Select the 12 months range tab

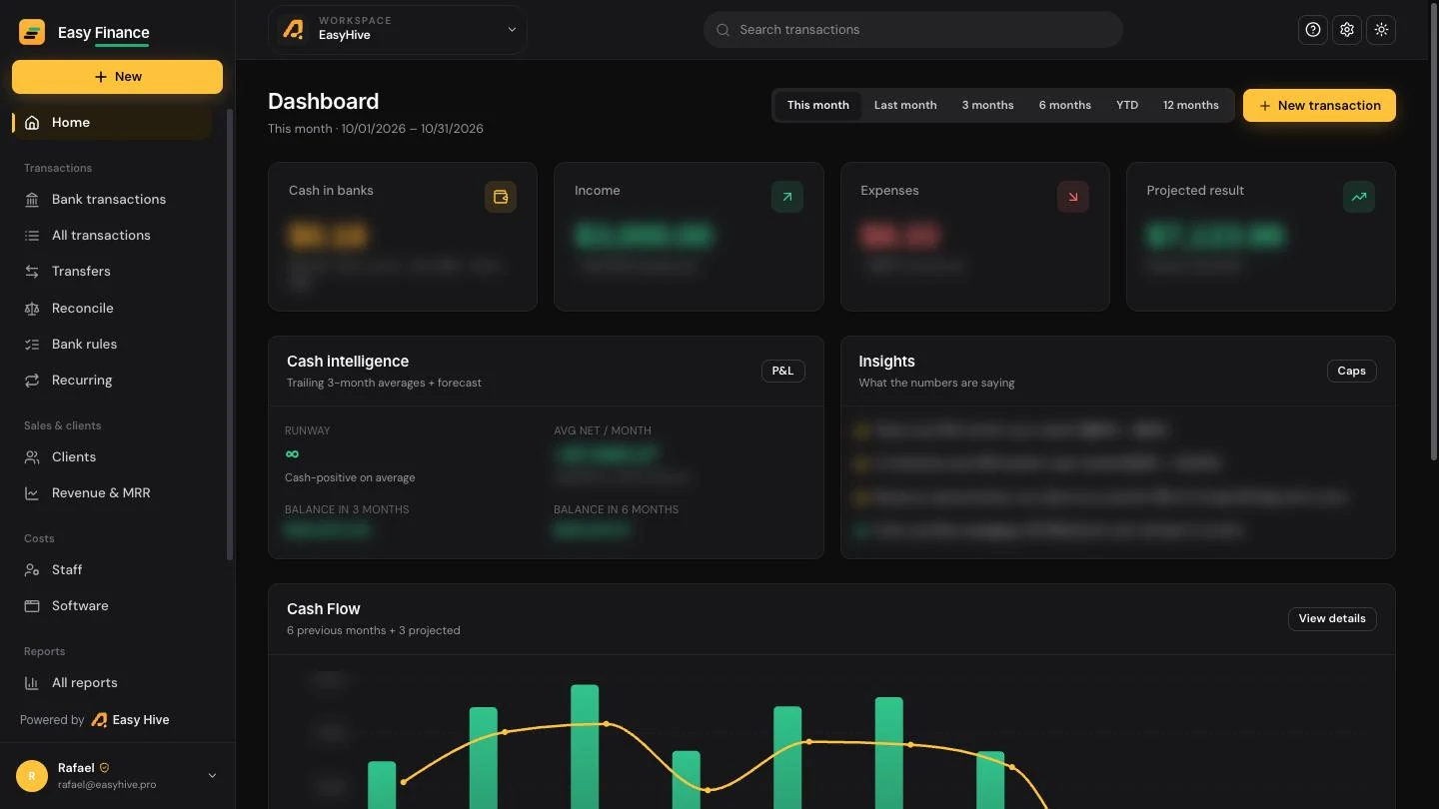[1190, 105]
